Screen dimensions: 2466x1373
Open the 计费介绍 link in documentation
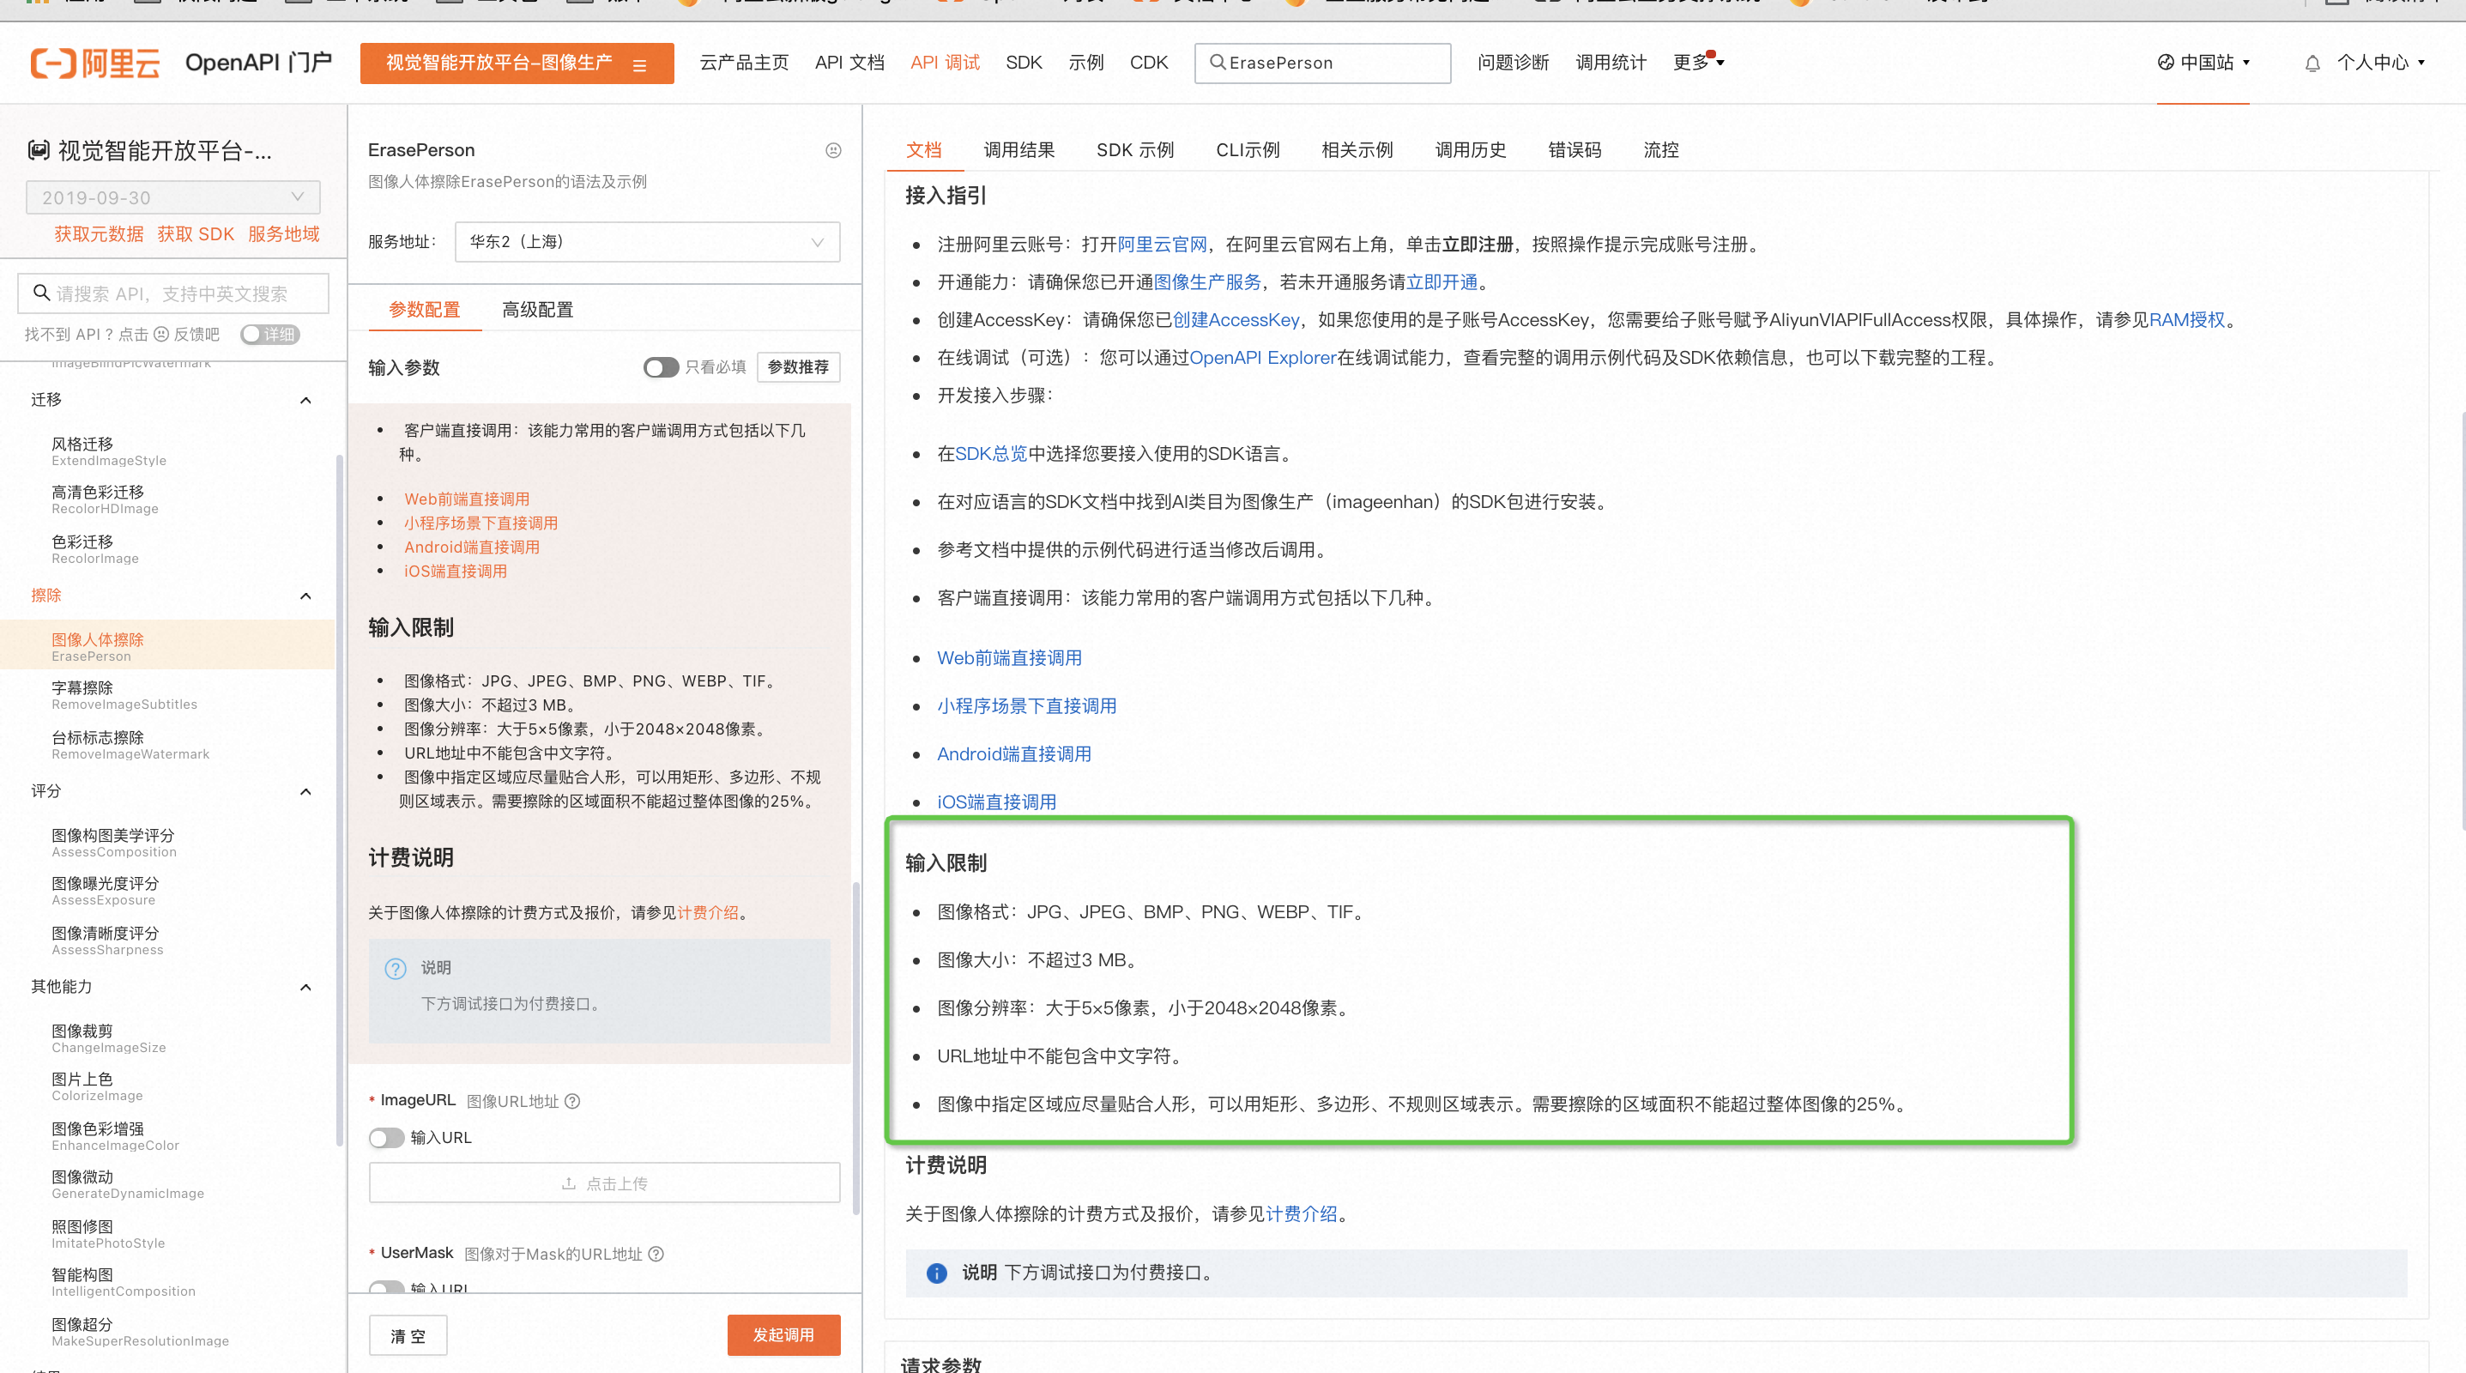tap(1300, 1214)
